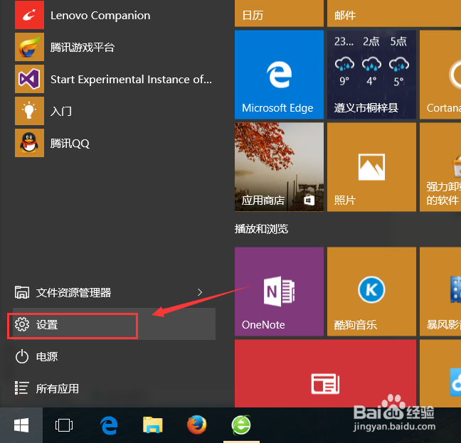461x443 pixels.
Task: Click Start Experimental Instance of... label
Action: click(x=131, y=80)
